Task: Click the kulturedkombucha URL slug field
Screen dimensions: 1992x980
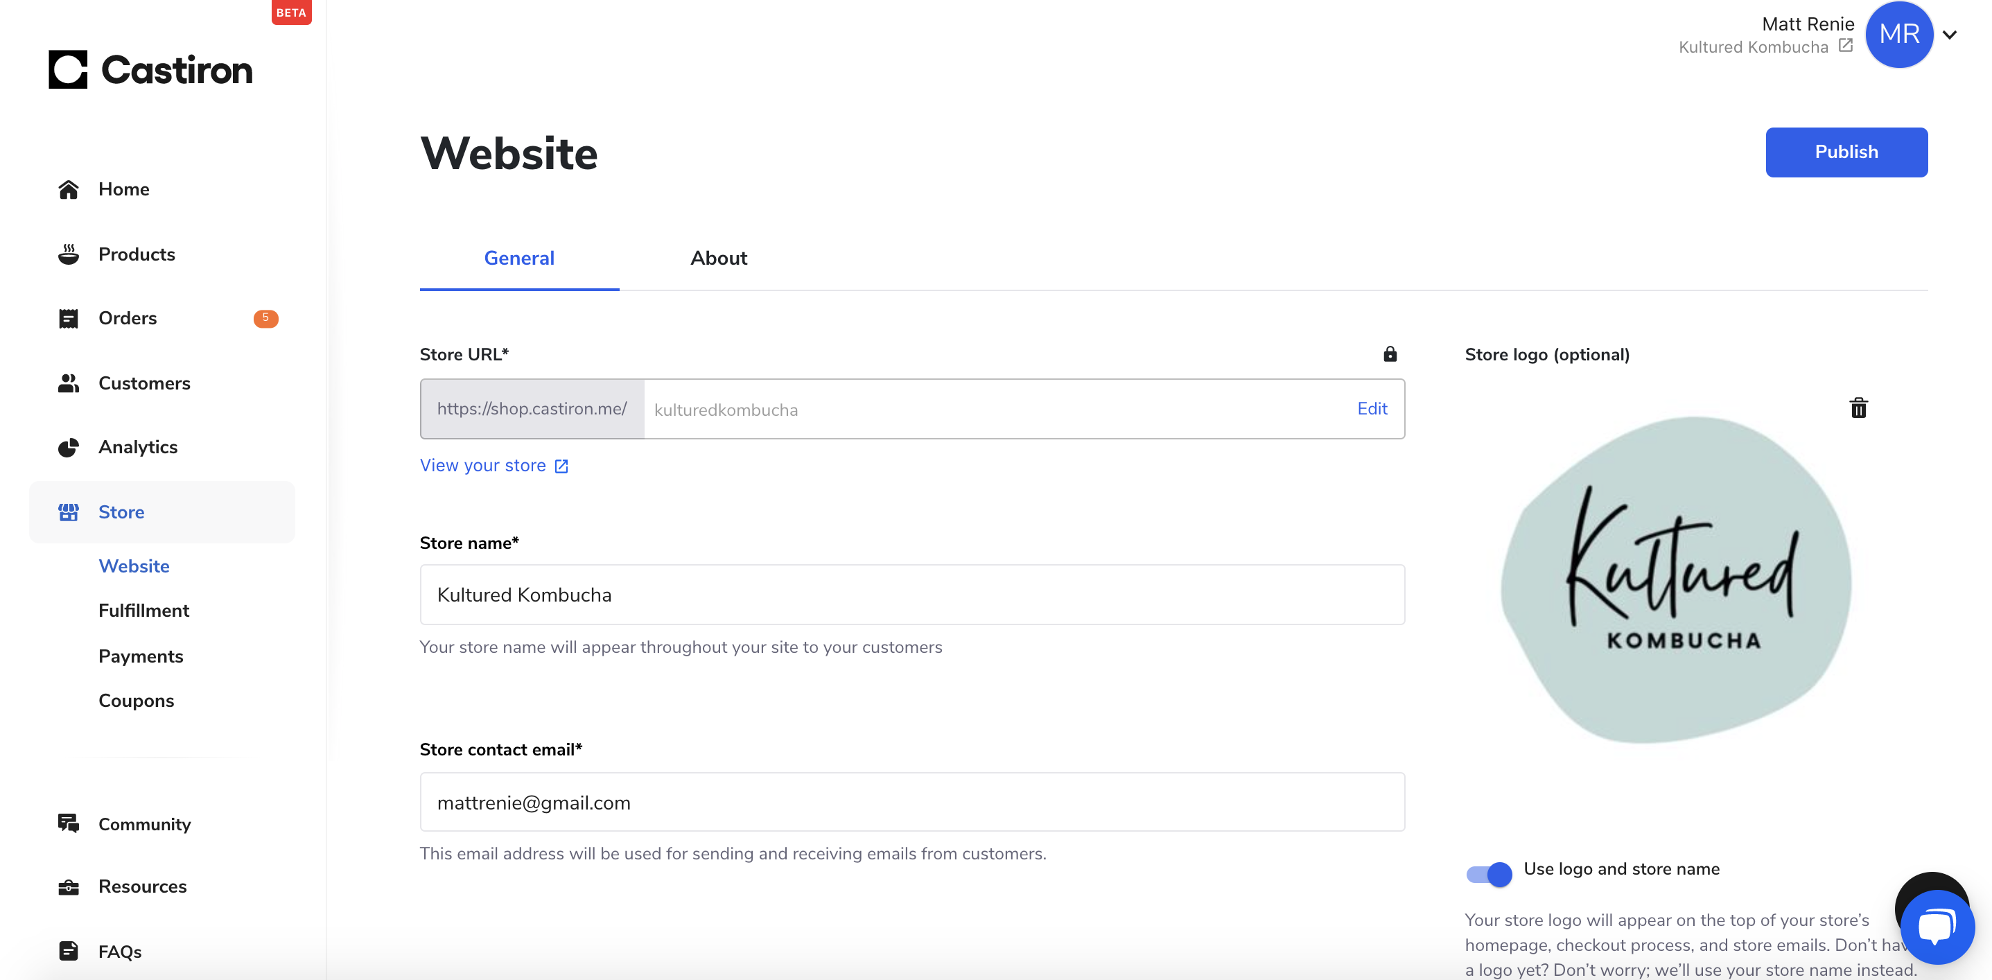Action: [x=997, y=409]
